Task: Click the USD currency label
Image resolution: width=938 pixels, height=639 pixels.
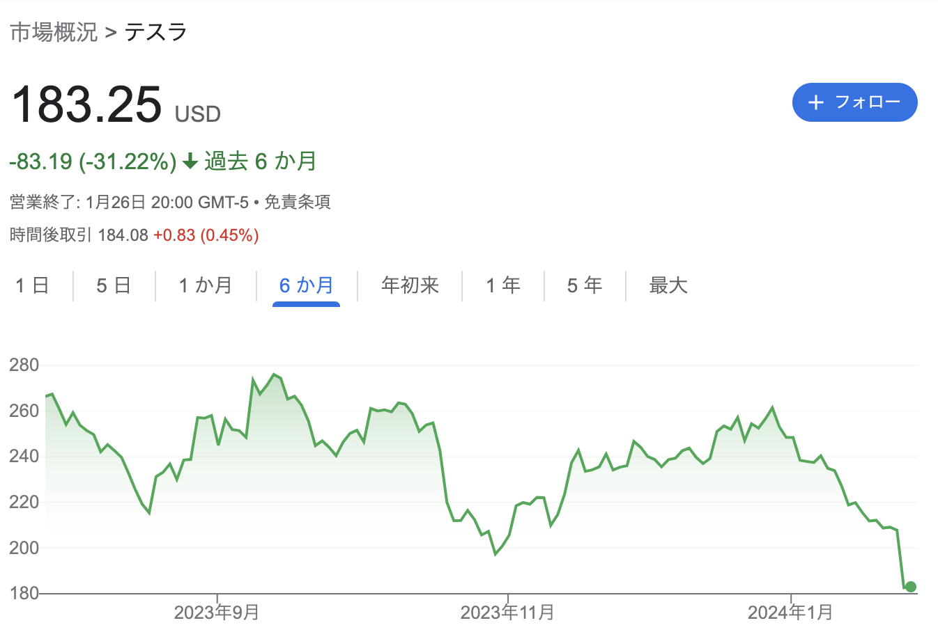Action: 198,114
